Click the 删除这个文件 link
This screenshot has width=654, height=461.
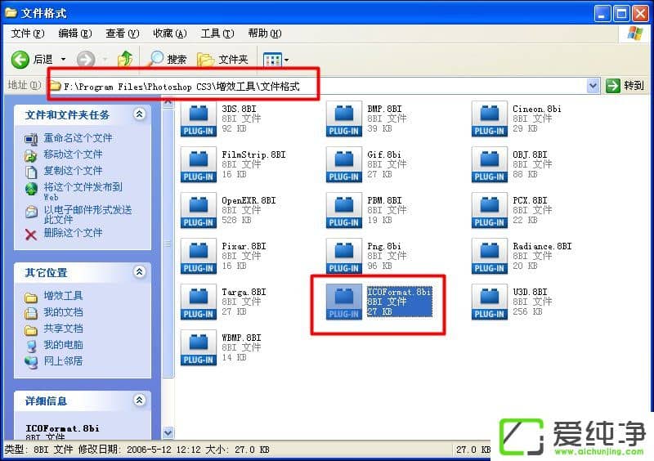point(73,233)
